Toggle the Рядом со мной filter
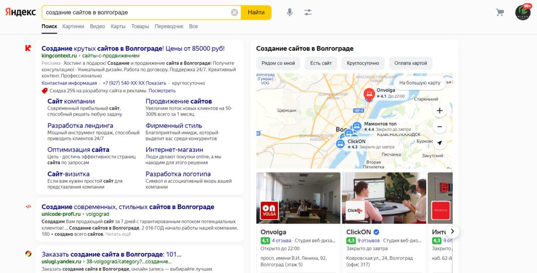The image size is (537, 273). tap(278, 63)
